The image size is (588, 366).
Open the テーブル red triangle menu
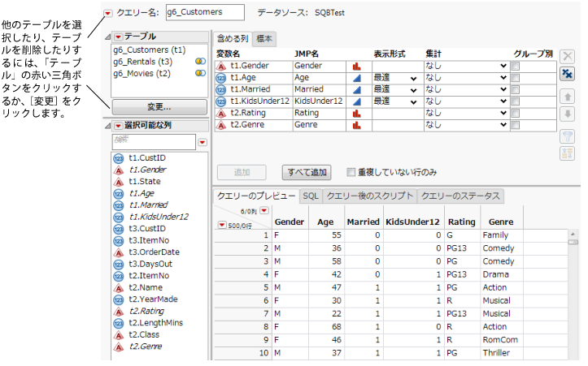(x=119, y=37)
